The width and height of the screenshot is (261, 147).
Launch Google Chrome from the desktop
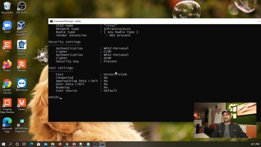point(7,86)
